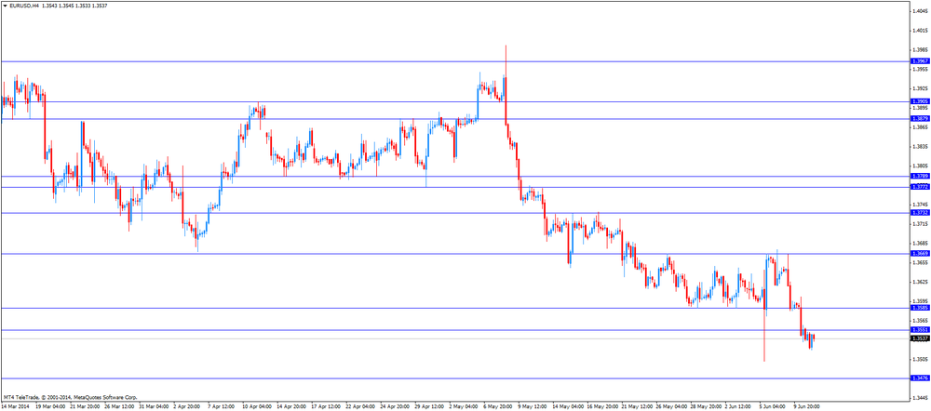Click the 9 Jun 20:00 time axis label

click(807, 407)
